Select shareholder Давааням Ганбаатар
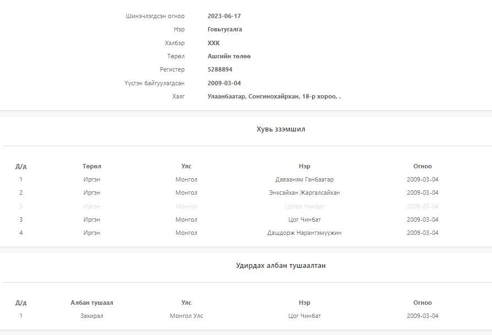The width and height of the screenshot is (492, 335). (304, 180)
